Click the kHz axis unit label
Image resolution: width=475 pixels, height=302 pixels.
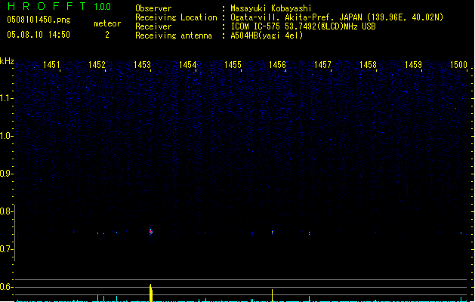[7, 61]
